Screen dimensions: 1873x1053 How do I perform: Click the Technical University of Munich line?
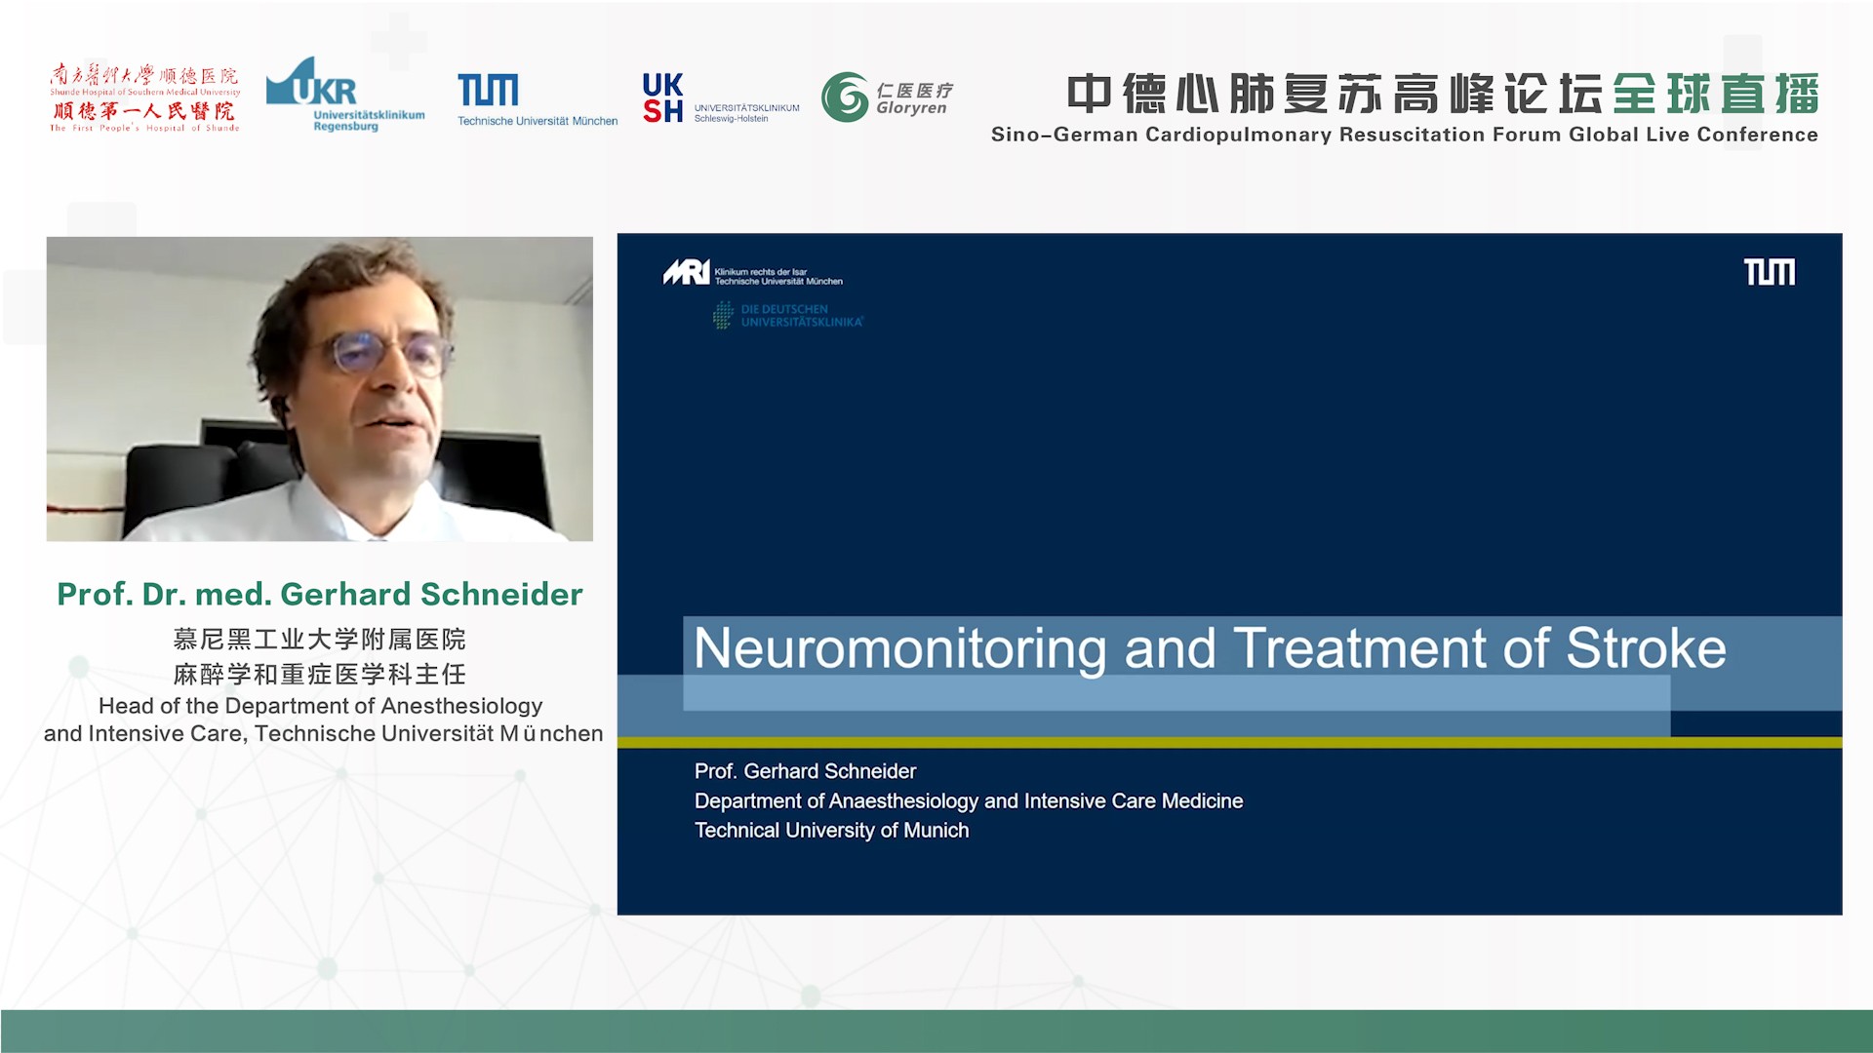(x=831, y=831)
